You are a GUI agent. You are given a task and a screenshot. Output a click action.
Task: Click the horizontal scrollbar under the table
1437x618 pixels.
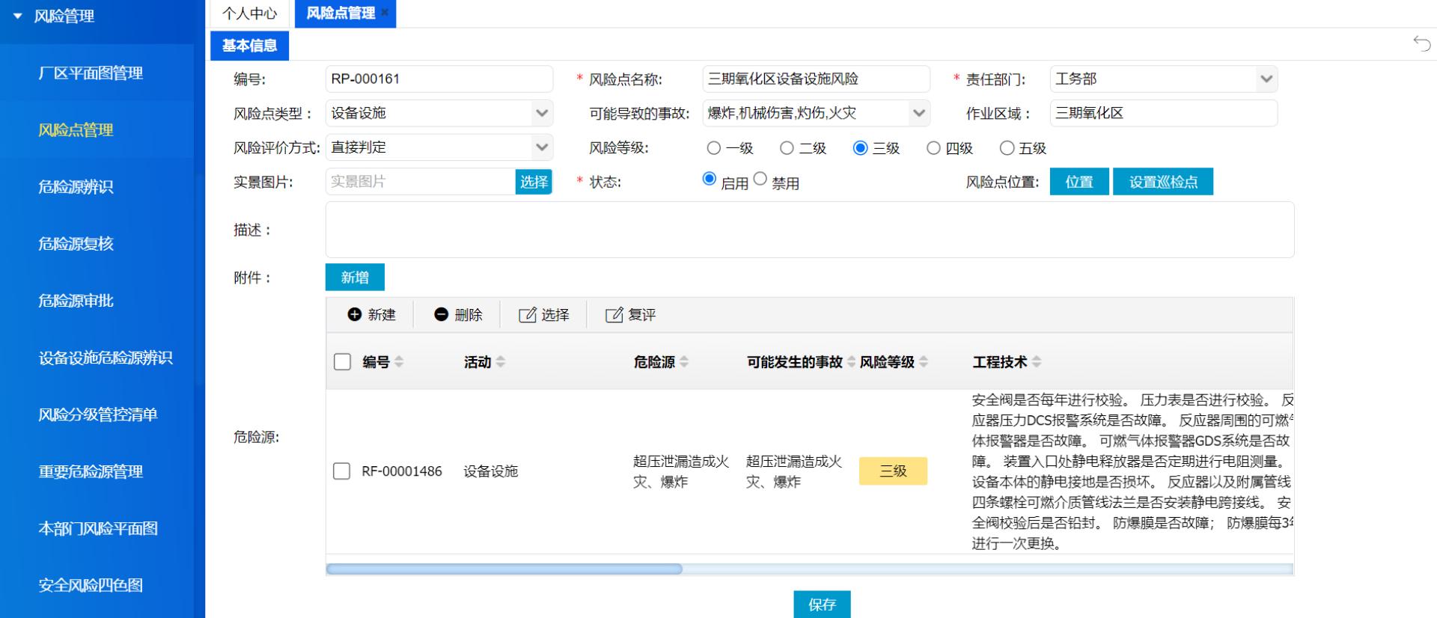click(504, 569)
